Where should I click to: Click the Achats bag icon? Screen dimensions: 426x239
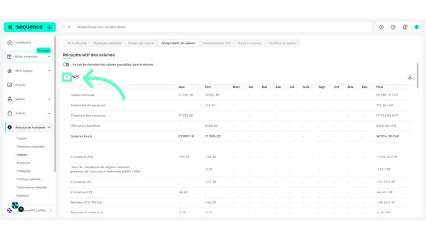point(10,113)
